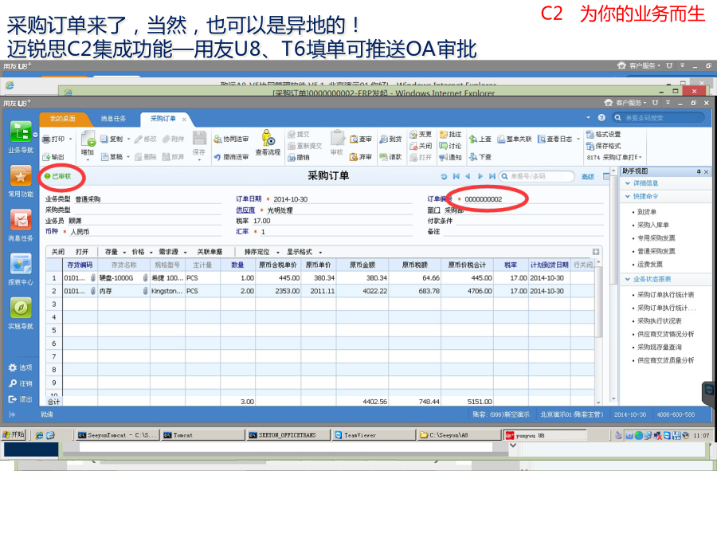Click 撤消送审 undo-submit button
The width and height of the screenshot is (717, 538).
tap(231, 157)
